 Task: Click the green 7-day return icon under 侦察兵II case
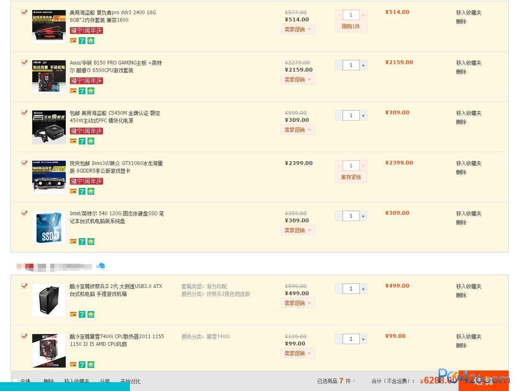[82, 314]
